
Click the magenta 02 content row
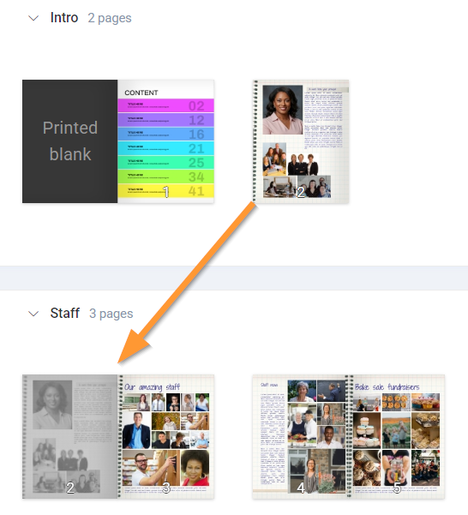(x=165, y=105)
